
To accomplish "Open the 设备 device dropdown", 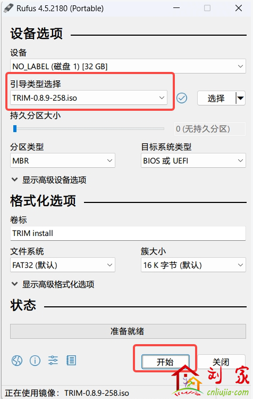I will coord(128,67).
